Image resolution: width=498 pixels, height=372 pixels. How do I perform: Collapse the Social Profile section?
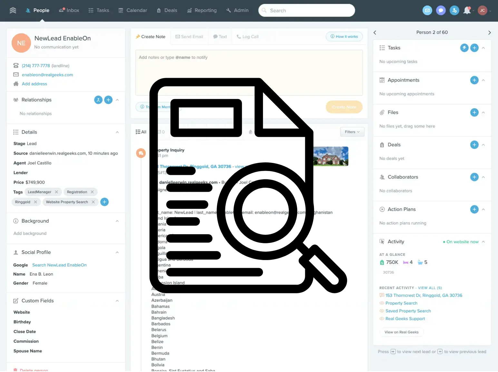click(x=117, y=252)
